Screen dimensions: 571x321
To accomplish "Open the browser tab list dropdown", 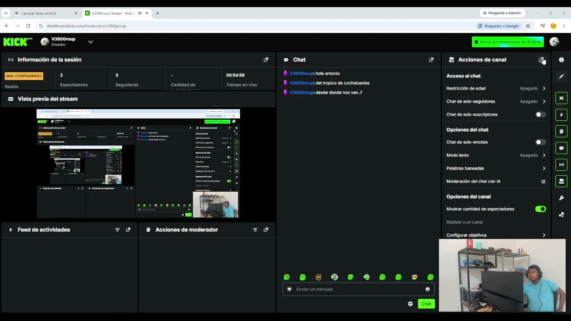I will click(6, 13).
